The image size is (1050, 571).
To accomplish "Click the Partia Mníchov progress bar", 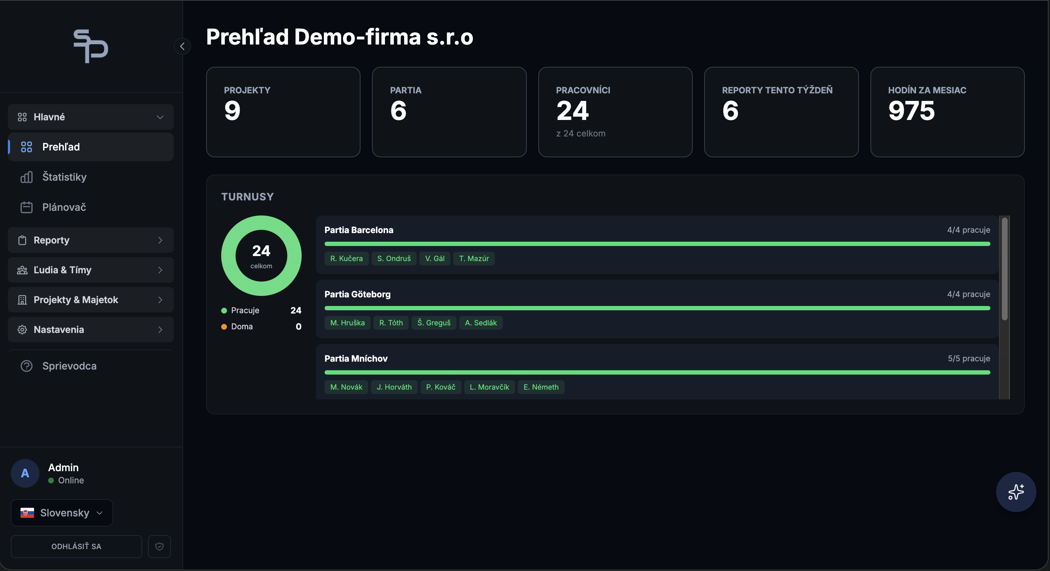I will [657, 372].
